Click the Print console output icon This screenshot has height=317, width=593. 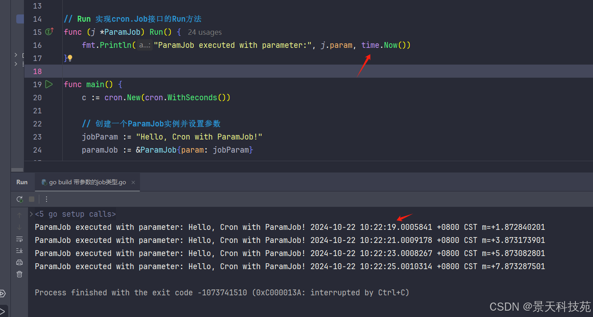tap(19, 262)
